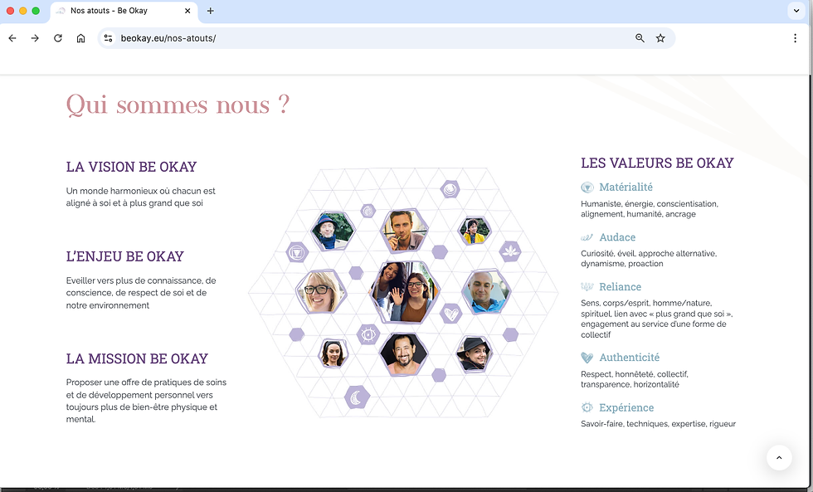The height and width of the screenshot is (492, 813).
Task: Click the Audace wave icon
Action: (587, 237)
